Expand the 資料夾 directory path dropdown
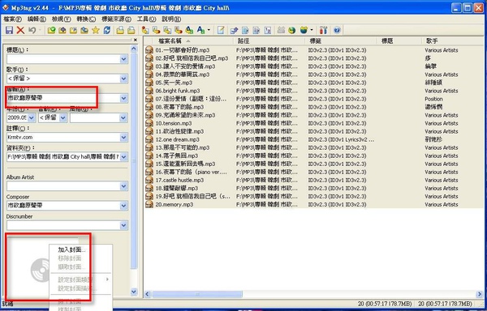The width and height of the screenshot is (487, 311). [x=123, y=157]
